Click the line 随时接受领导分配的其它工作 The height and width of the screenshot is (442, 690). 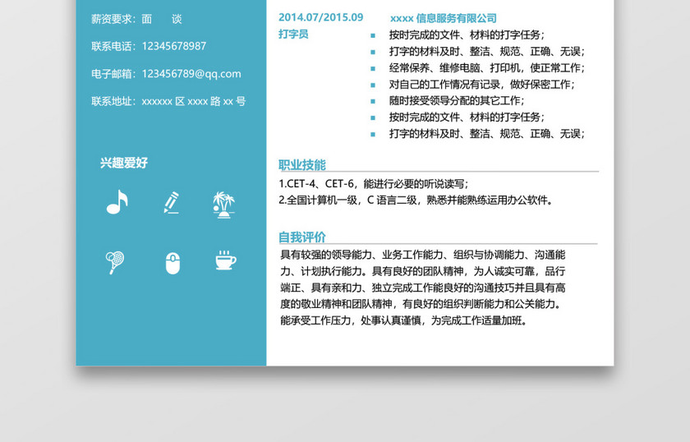coord(457,100)
